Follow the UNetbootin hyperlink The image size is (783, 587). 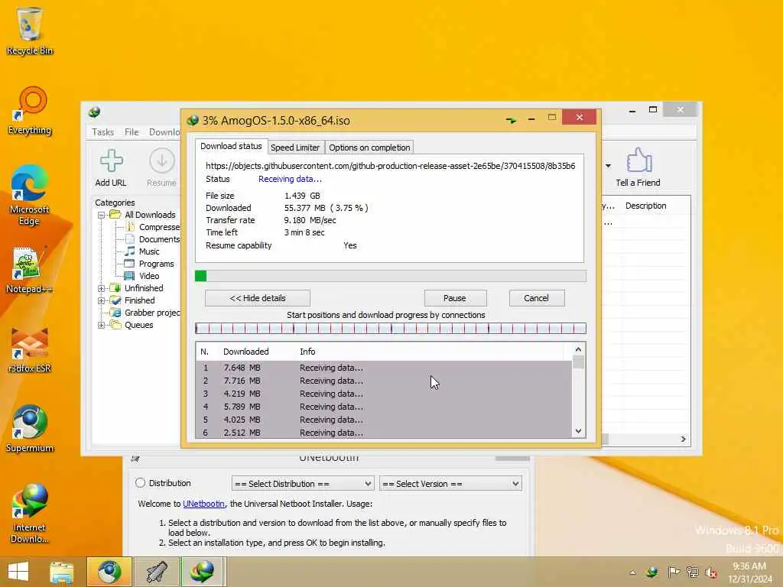203,504
